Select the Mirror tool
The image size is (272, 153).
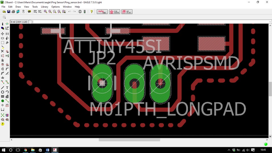click(3, 38)
